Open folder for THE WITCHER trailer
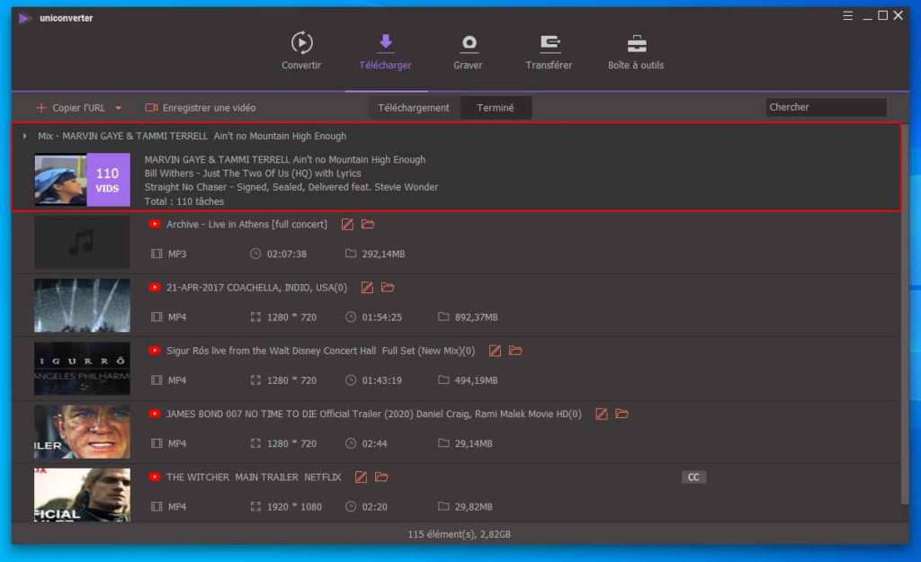The image size is (921, 562). pos(381,477)
